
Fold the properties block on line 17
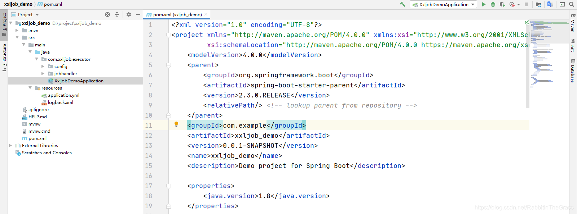point(168,186)
